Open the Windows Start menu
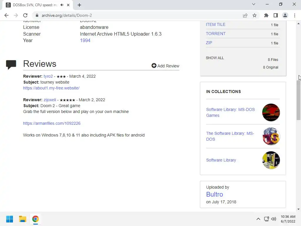The width and height of the screenshot is (301, 226). coord(9,219)
